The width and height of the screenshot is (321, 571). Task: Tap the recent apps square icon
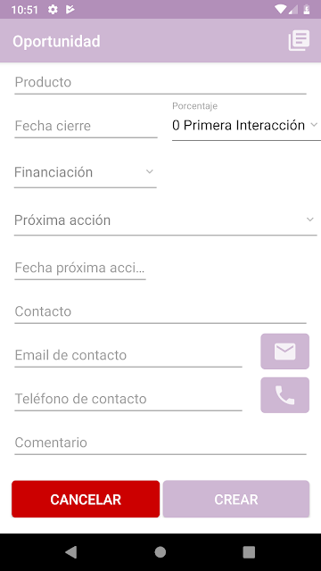tap(249, 552)
